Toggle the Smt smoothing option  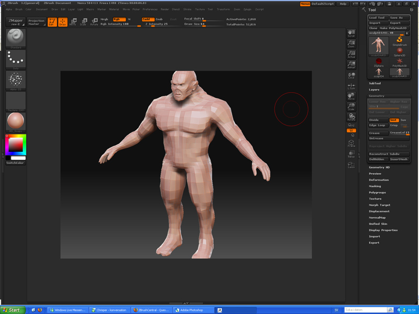(x=393, y=120)
